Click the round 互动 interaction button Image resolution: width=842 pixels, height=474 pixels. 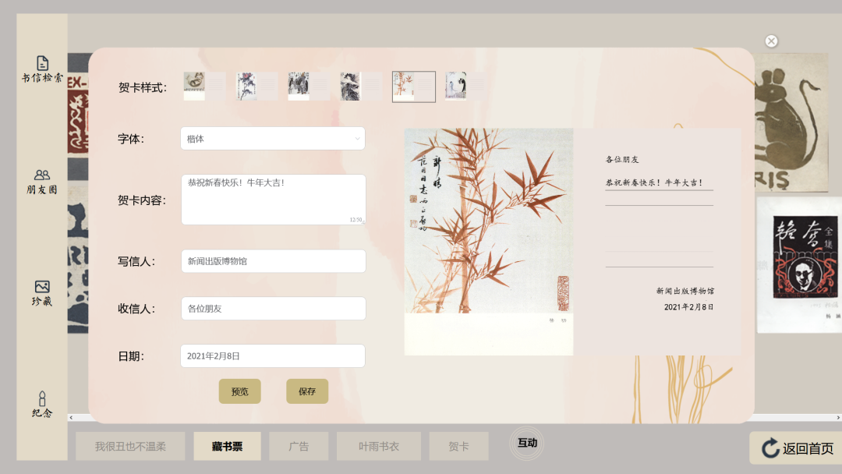527,443
